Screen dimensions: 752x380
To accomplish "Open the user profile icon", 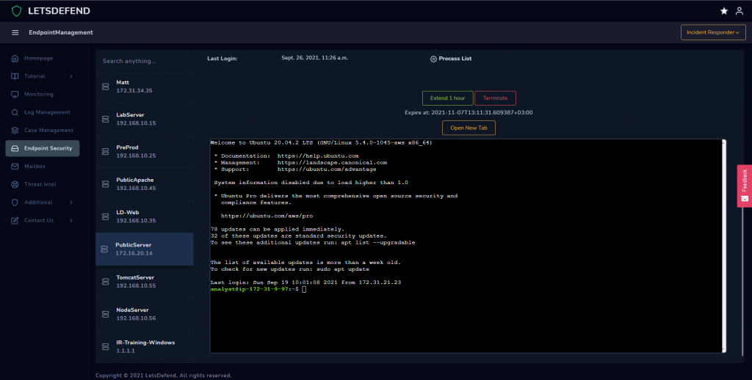I will point(739,11).
